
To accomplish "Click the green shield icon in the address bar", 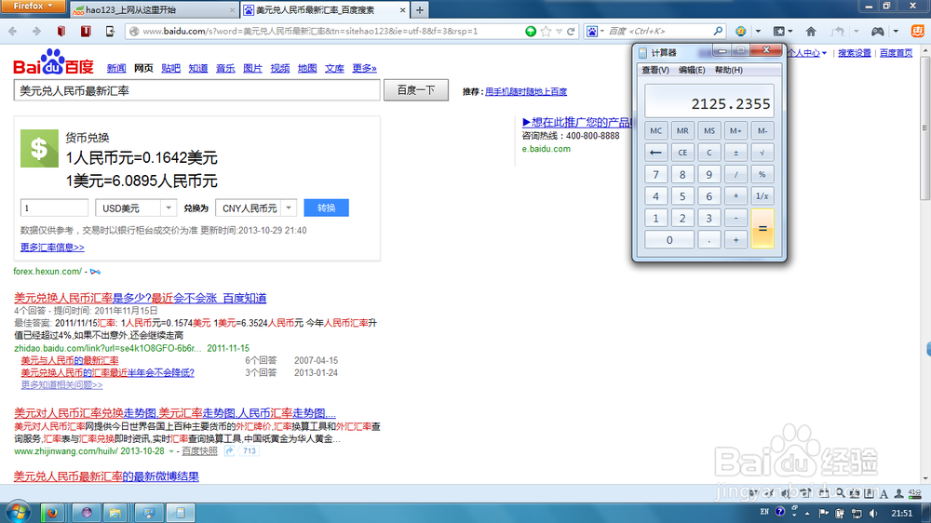I will point(531,32).
